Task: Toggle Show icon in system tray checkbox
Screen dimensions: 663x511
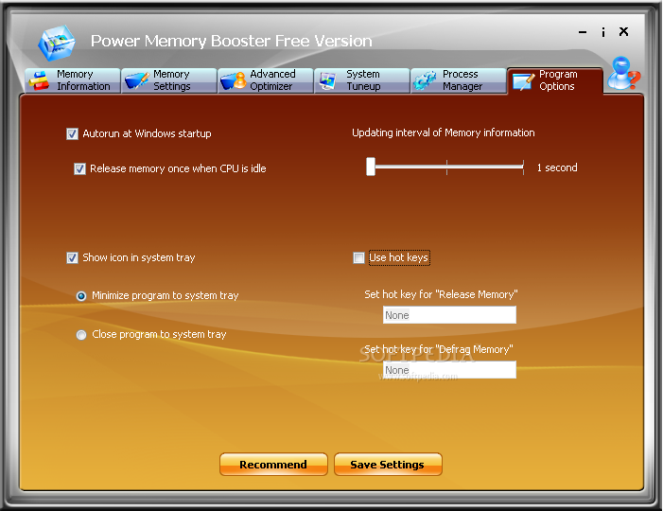Action: tap(72, 257)
